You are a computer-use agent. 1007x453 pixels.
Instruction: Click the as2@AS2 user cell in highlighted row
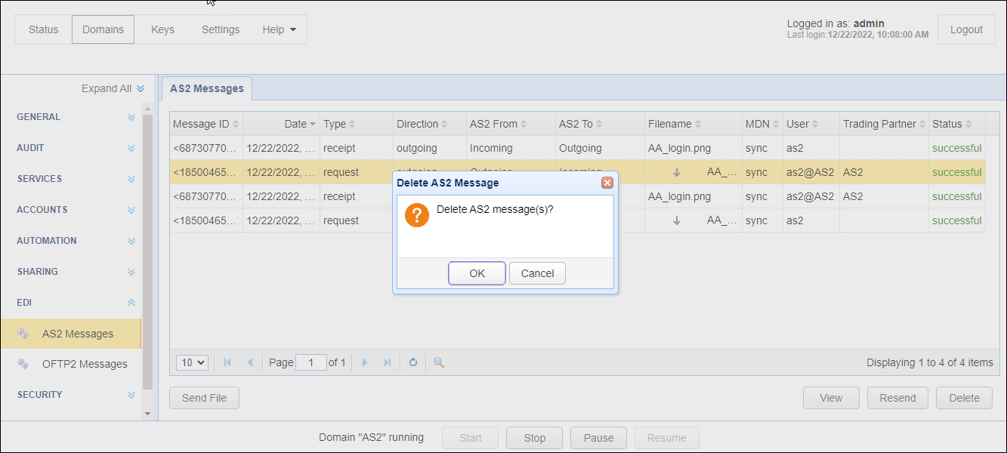click(810, 172)
